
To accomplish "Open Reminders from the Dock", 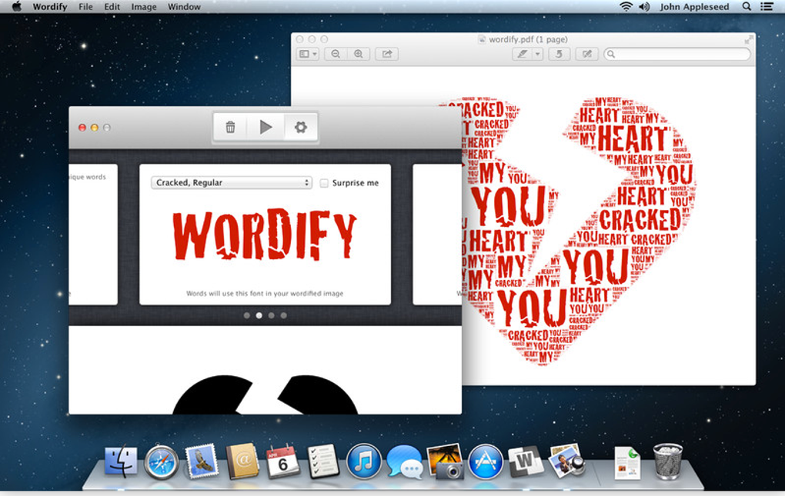I will [323, 461].
